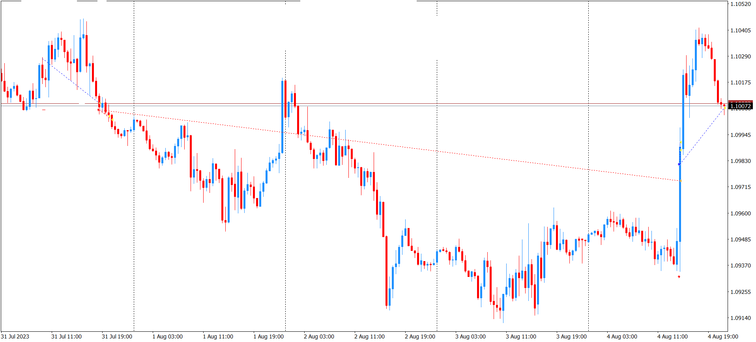Click the current price label 1.10072
This screenshot has height=342, width=756.
741,106
